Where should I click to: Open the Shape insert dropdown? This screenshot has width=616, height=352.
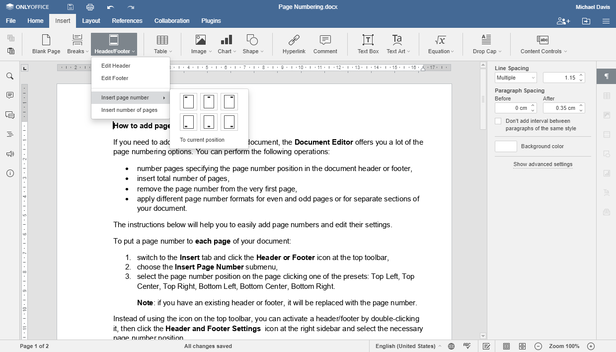pos(253,44)
